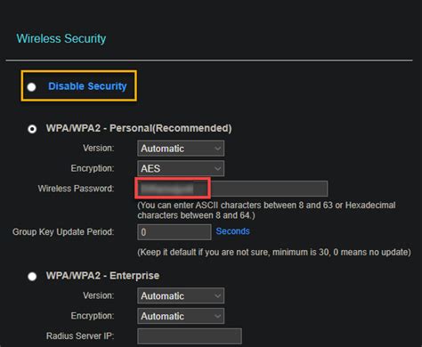This screenshot has width=422, height=347.
Task: Select WPA/WPA2 - Personal radio button
Action: coord(32,129)
